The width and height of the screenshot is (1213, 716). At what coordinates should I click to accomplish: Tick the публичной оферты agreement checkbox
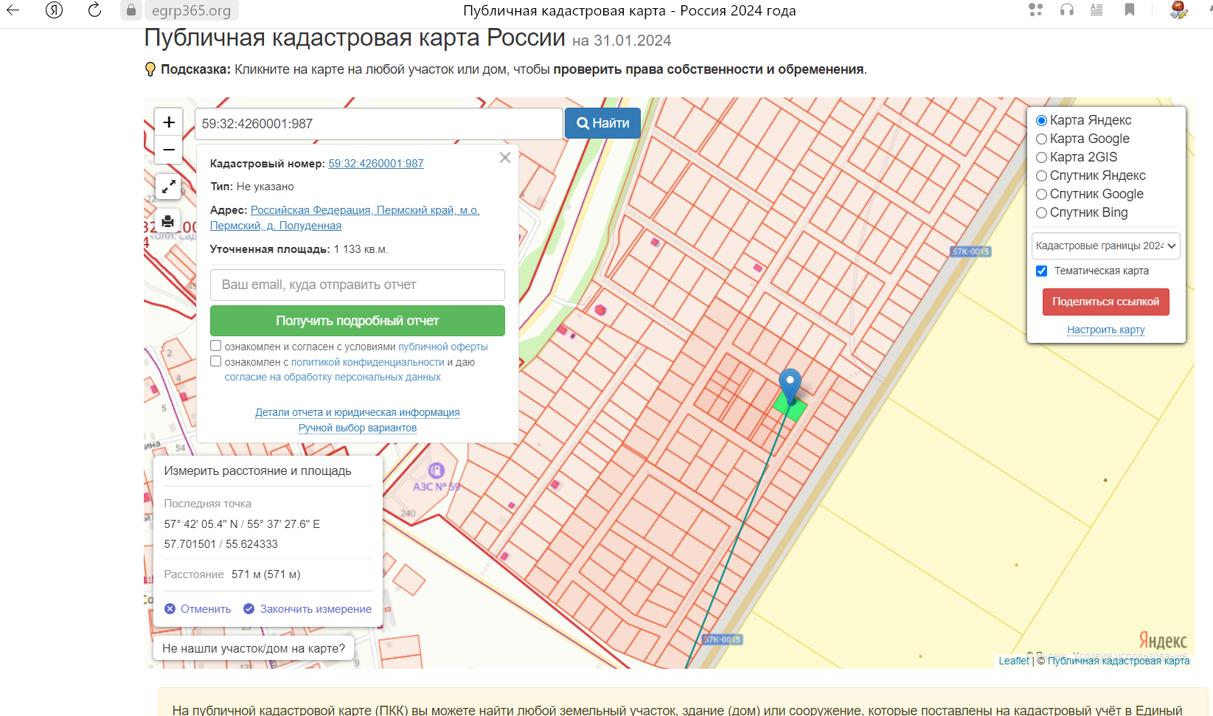(x=216, y=345)
